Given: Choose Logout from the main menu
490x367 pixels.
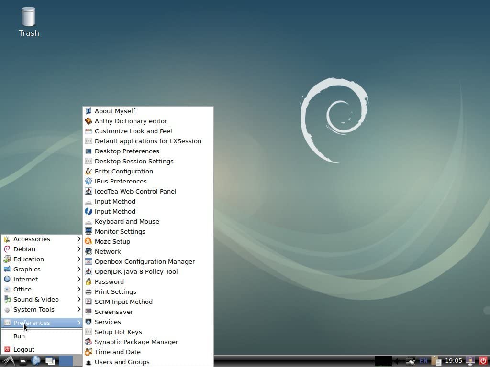Looking at the screenshot, I should click(24, 349).
